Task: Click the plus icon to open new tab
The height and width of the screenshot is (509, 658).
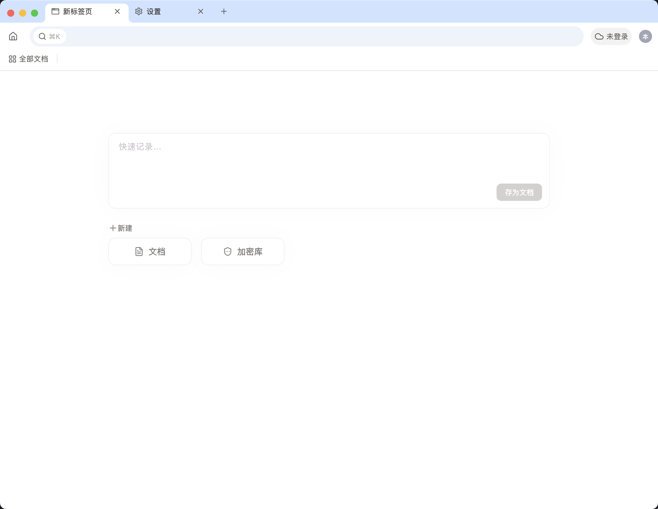Action: pyautogui.click(x=224, y=11)
